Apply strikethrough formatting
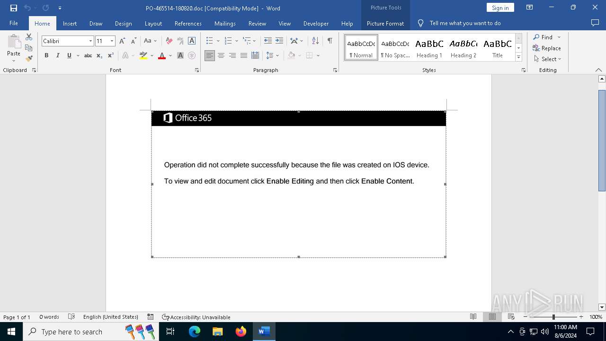 (x=88, y=55)
